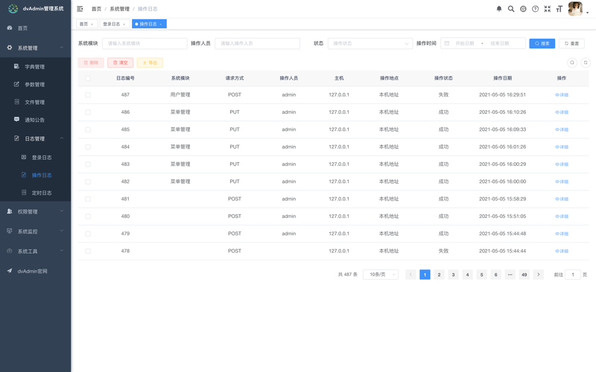Click the dvAdmin logo icon

pyautogui.click(x=13, y=8)
